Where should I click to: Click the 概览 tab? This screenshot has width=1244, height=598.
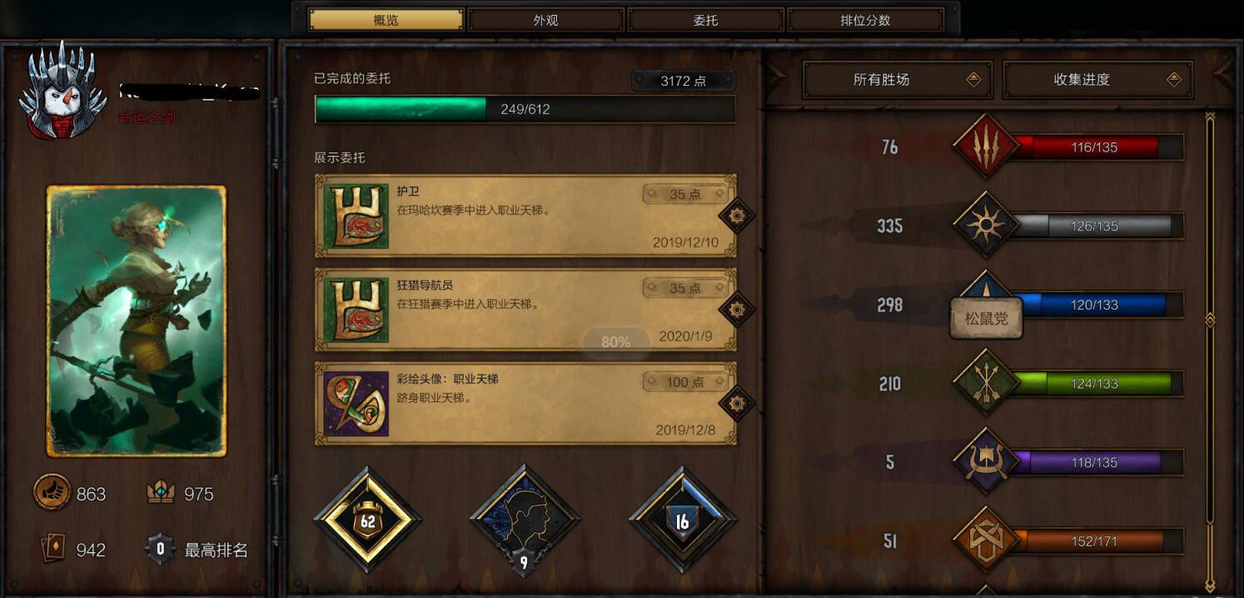[386, 20]
